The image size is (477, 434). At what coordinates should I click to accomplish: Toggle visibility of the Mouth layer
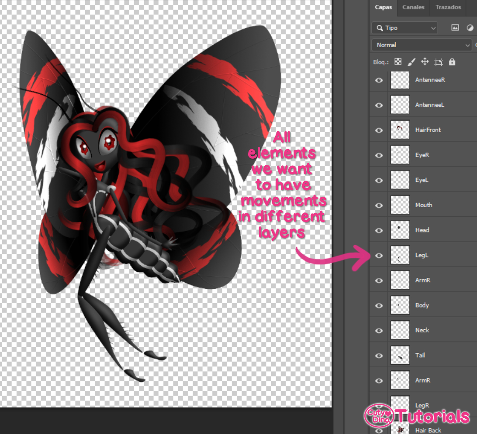378,205
